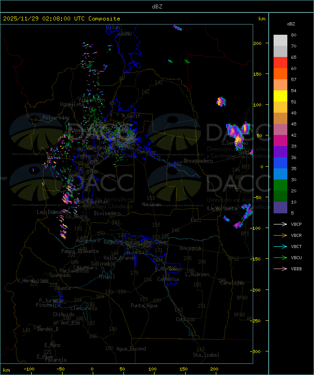Viewport: 314px width, 375px height.
Task: Click the S.Geronimo place label
Action: [x=235, y=143]
